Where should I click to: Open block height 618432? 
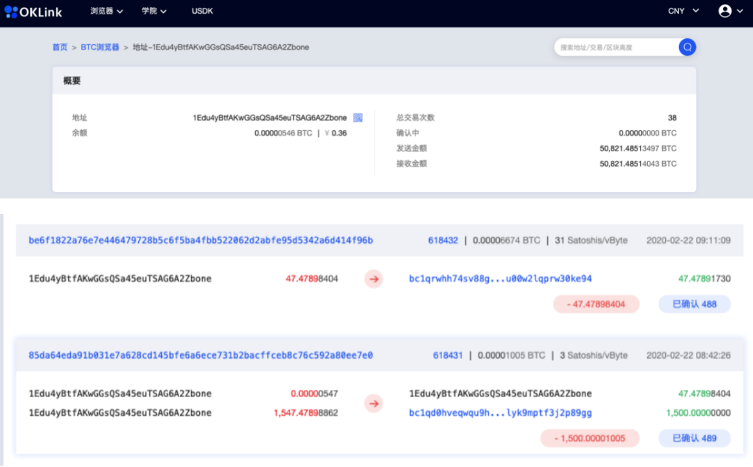point(443,241)
